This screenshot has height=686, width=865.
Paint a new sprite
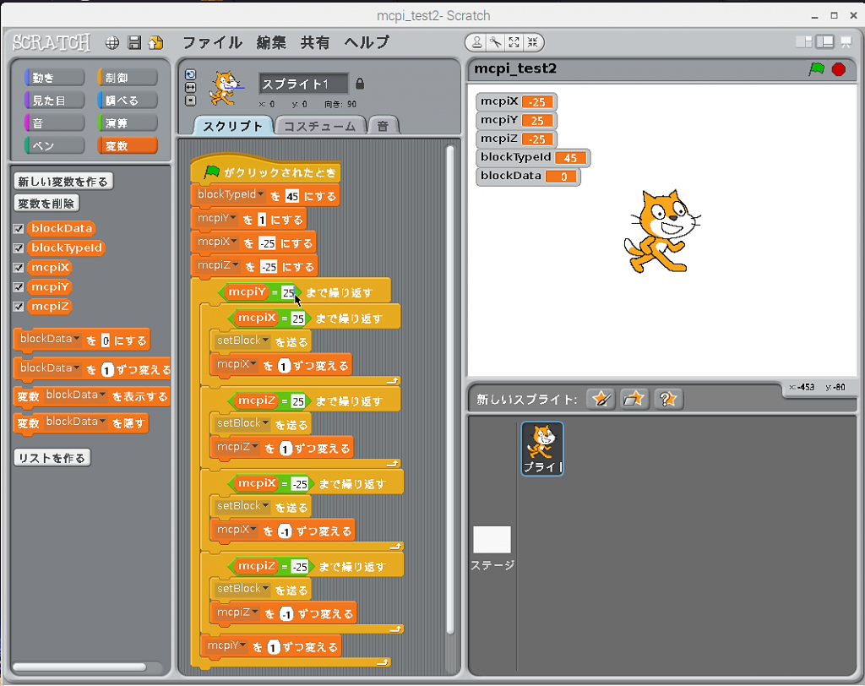[x=601, y=399]
